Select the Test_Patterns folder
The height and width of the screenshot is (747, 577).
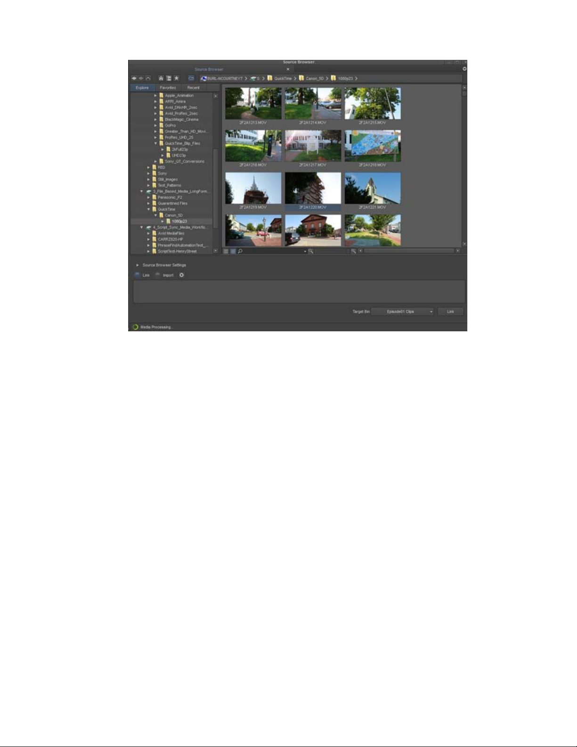tap(170, 186)
